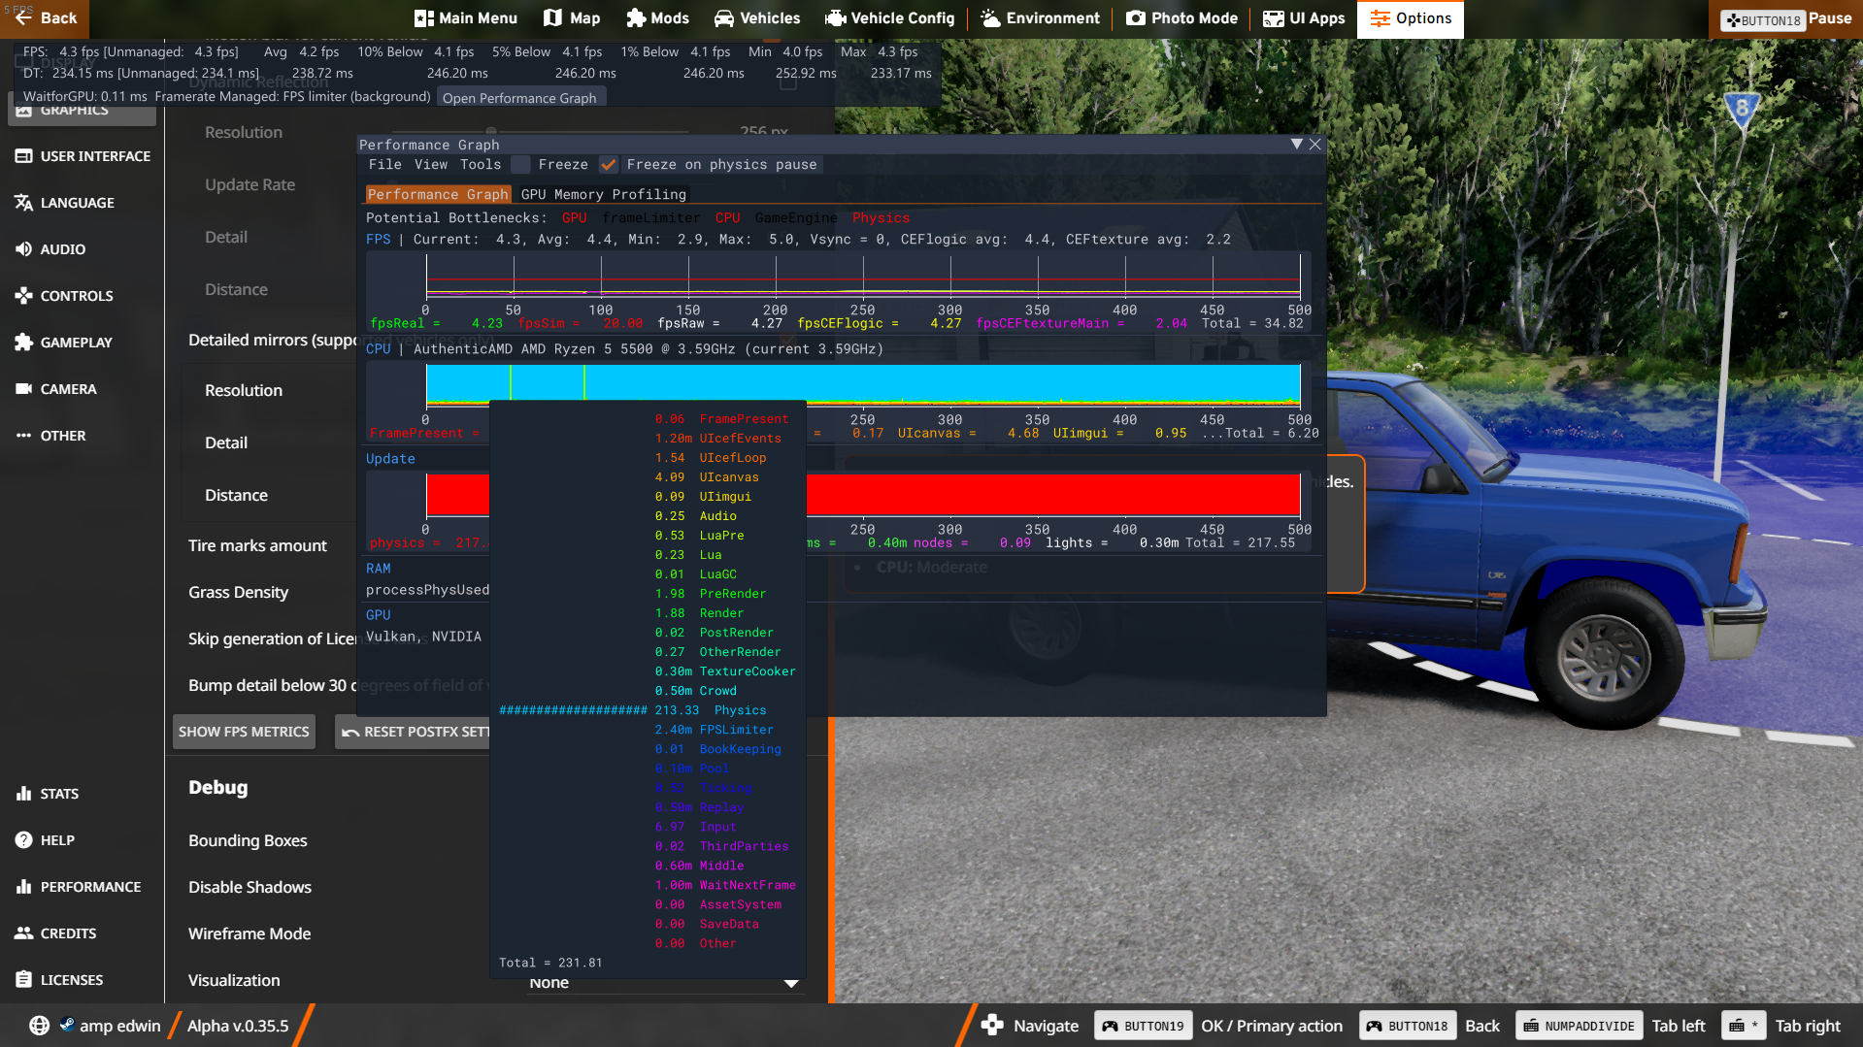The image size is (1863, 1047).
Task: Open the Main Menu tab
Action: tap(465, 18)
